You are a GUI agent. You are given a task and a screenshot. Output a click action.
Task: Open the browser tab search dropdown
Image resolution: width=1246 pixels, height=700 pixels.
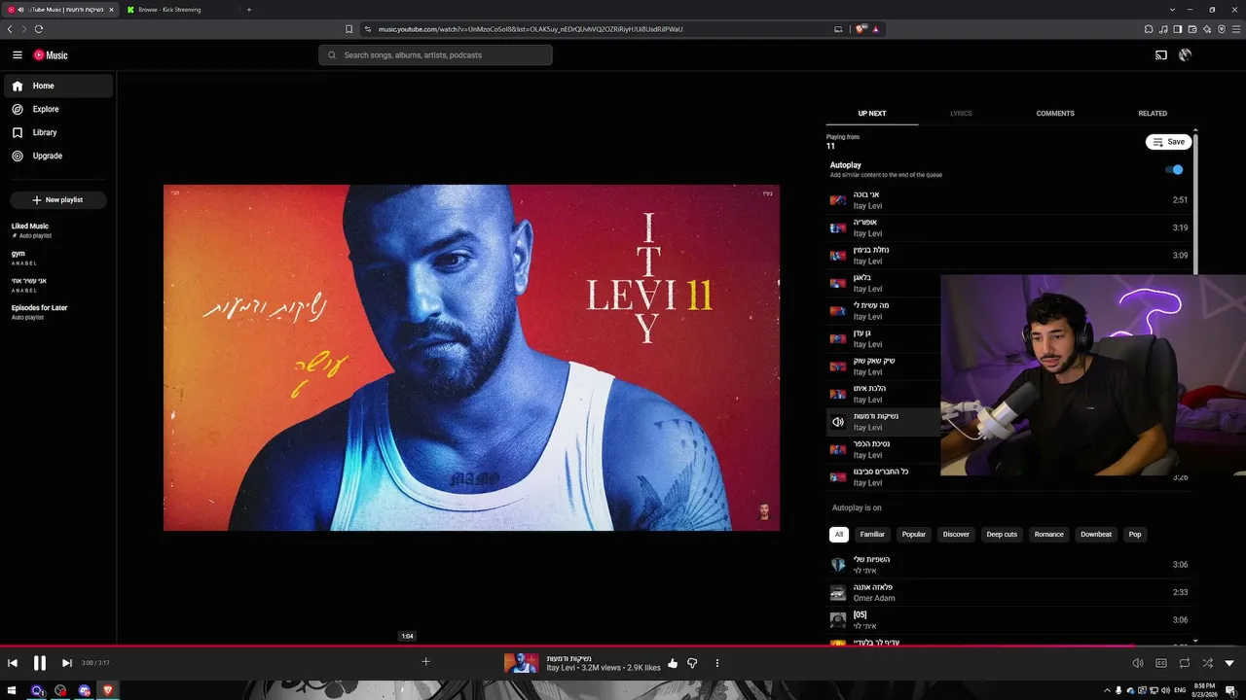pyautogui.click(x=1172, y=10)
